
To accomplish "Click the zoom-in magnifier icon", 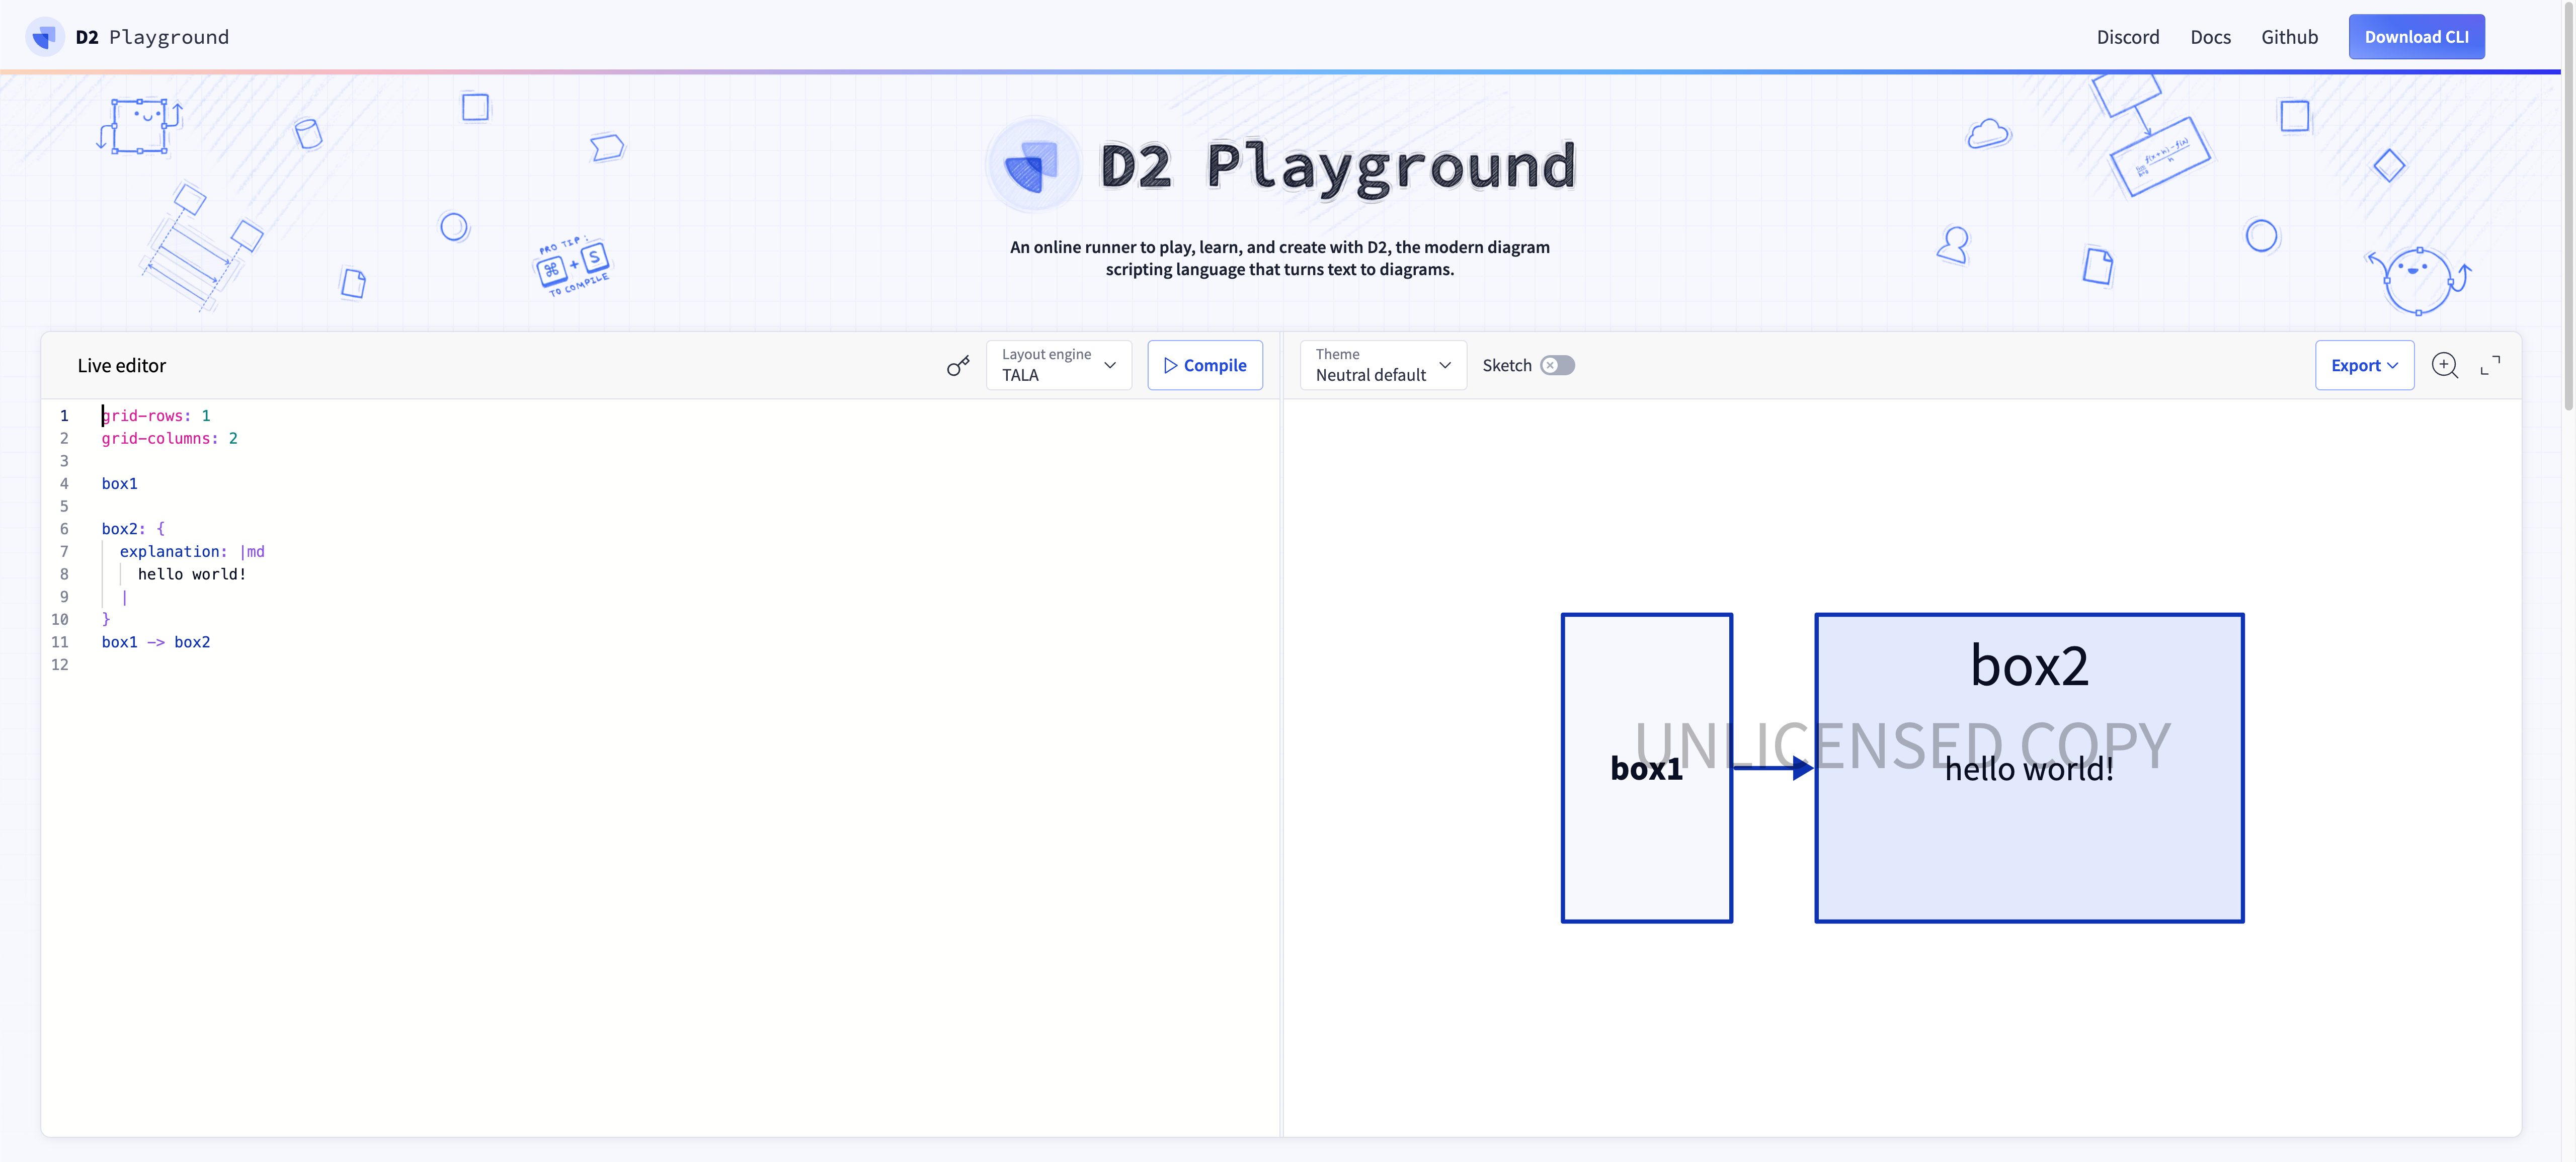I will coord(2444,366).
